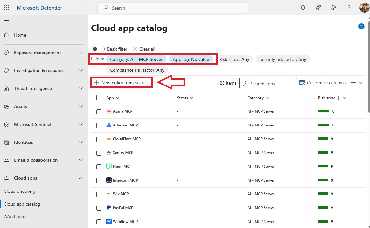
Task: Collapse the navigation pane with hamburger icon
Action: [x=6, y=22]
